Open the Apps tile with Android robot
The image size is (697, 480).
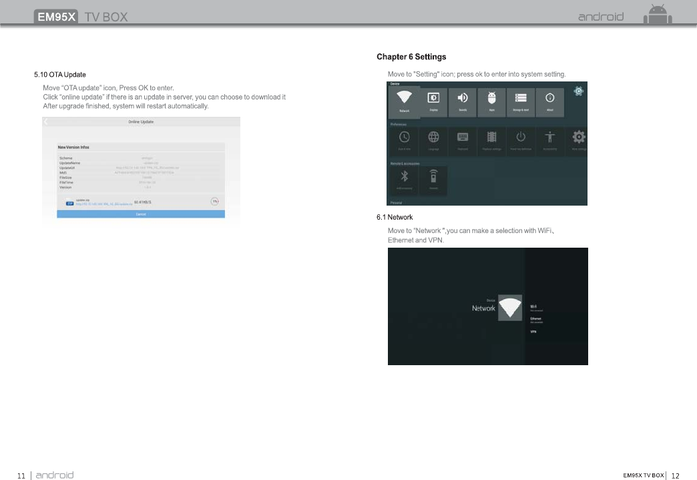[x=491, y=102]
